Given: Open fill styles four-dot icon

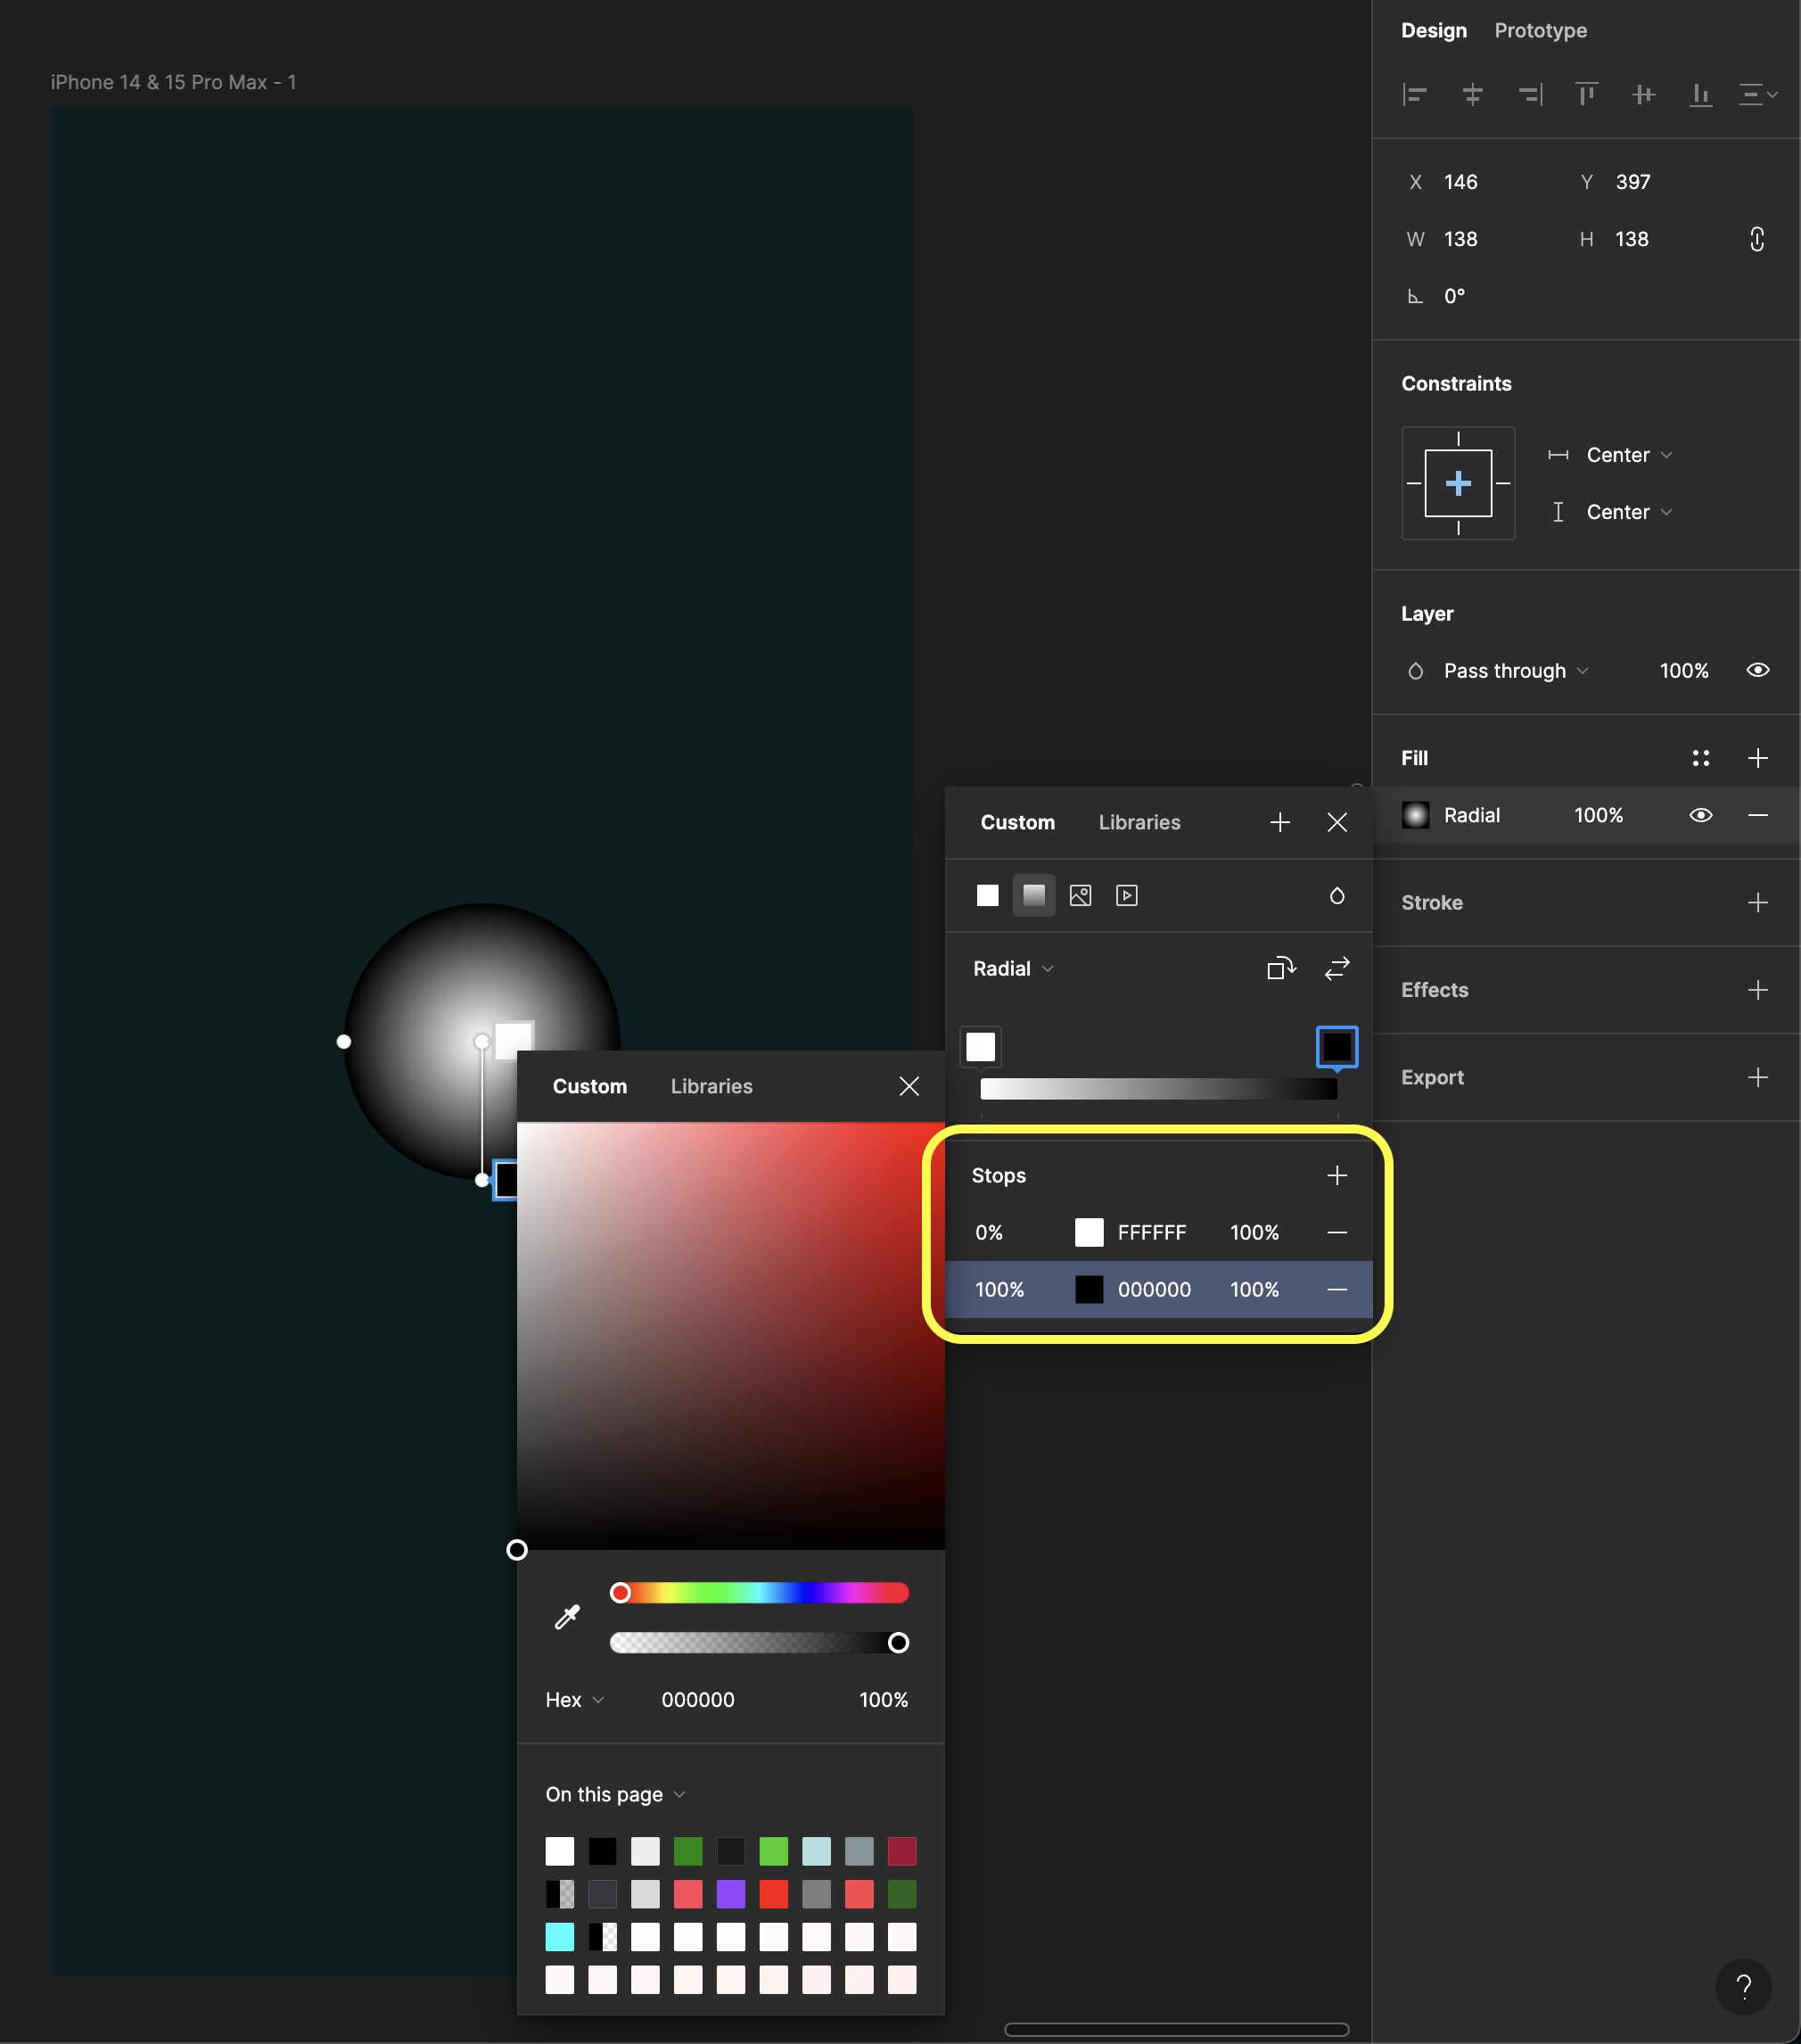Looking at the screenshot, I should coord(1700,758).
